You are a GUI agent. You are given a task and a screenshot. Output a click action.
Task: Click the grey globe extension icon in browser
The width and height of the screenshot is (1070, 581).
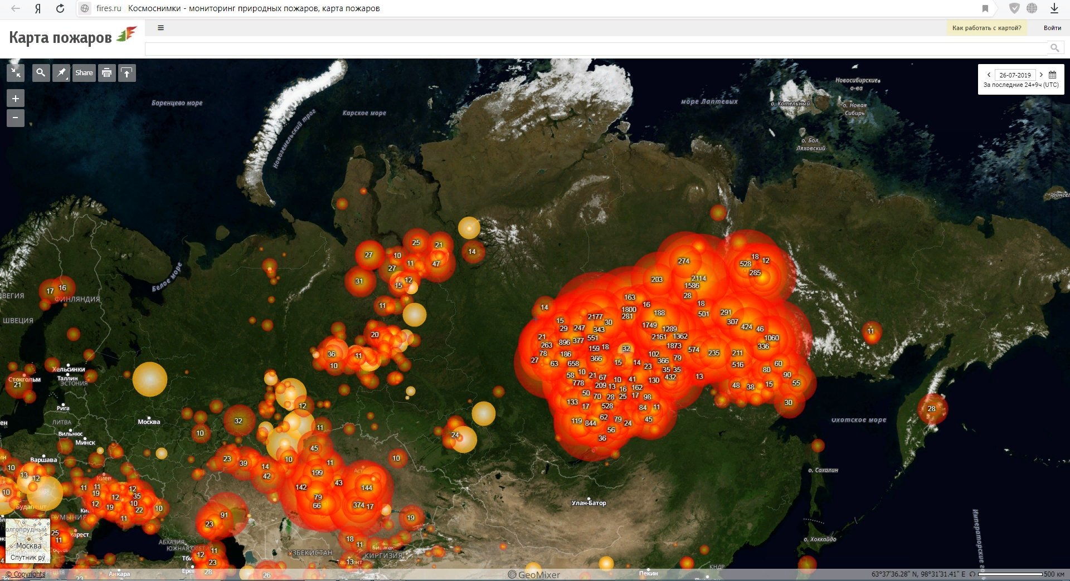[x=1032, y=8]
